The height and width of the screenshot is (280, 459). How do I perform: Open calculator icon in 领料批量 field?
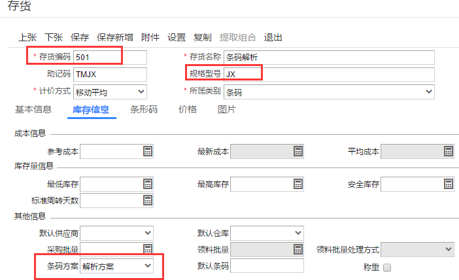[298, 249]
